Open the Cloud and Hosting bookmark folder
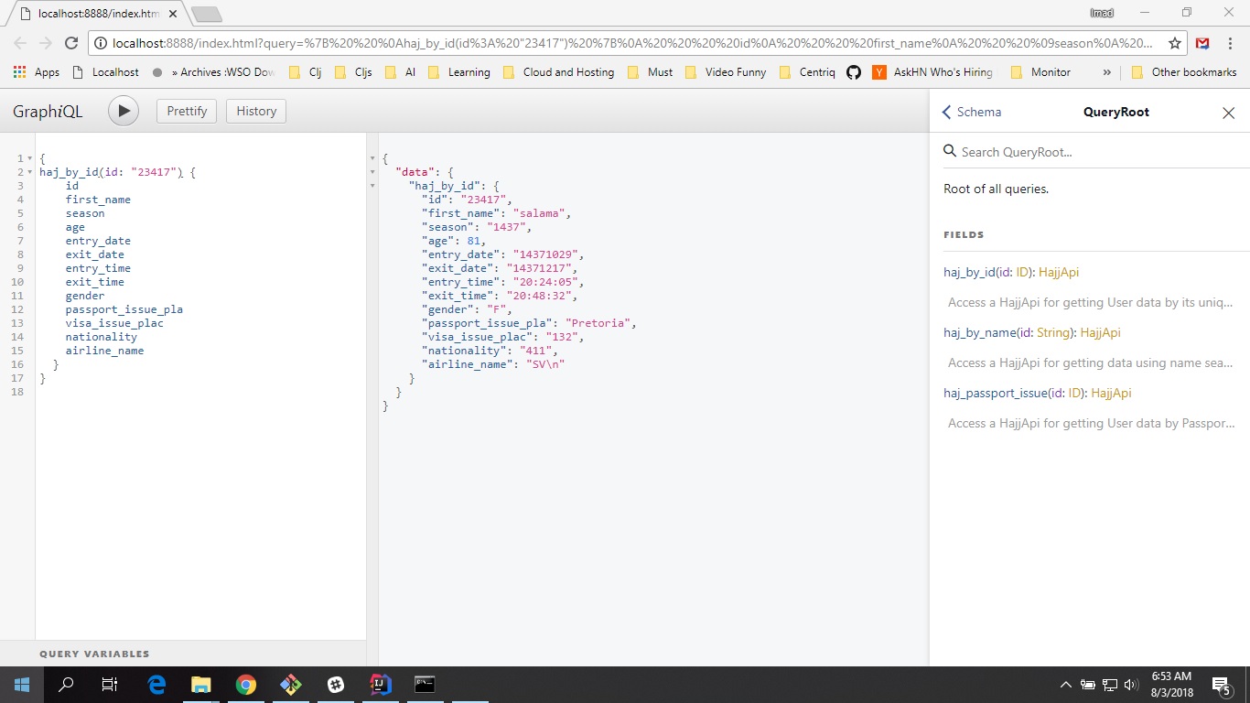Image resolution: width=1250 pixels, height=703 pixels. (558, 72)
